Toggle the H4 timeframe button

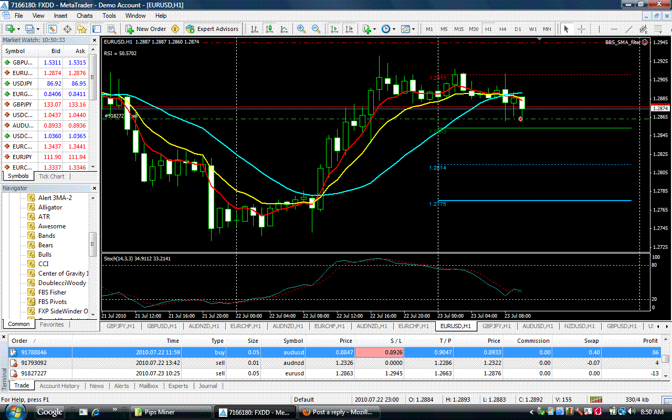(x=503, y=29)
